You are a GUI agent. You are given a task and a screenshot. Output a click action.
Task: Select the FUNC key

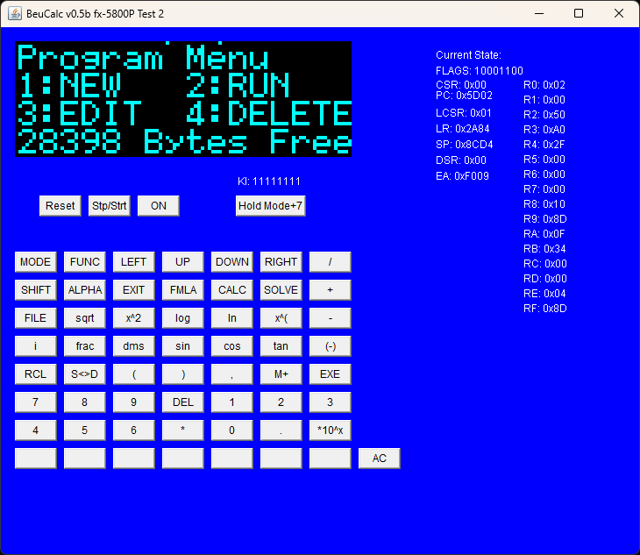tap(84, 261)
